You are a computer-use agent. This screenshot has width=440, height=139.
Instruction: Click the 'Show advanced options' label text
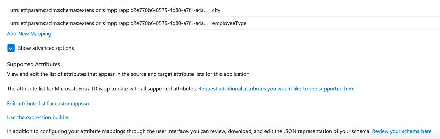tap(46, 48)
